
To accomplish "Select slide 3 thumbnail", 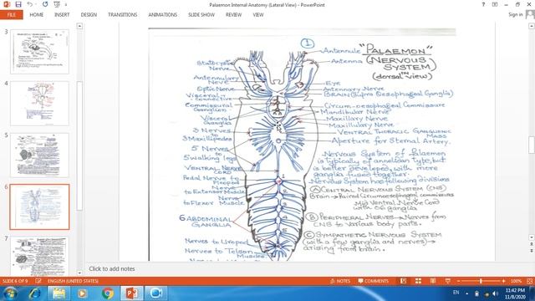I will (39, 52).
